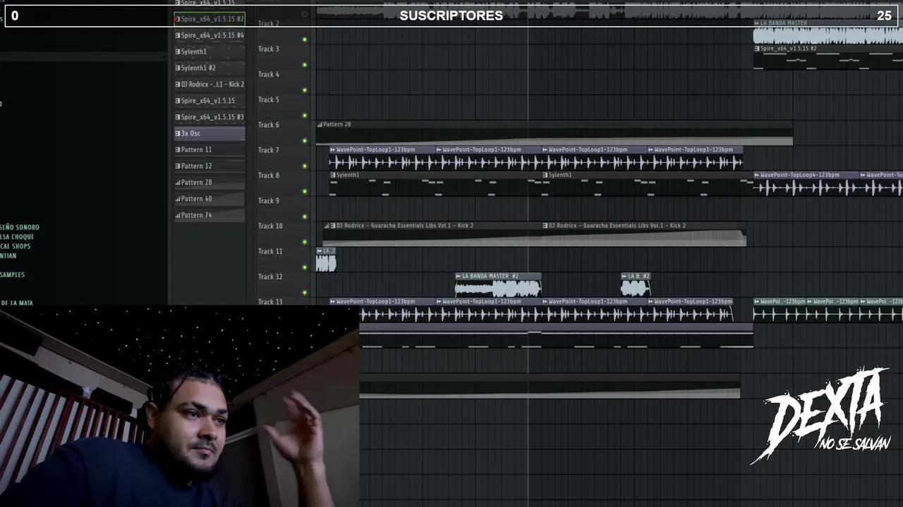Select the Track 9 header label
The image size is (903, 507).
click(x=269, y=201)
